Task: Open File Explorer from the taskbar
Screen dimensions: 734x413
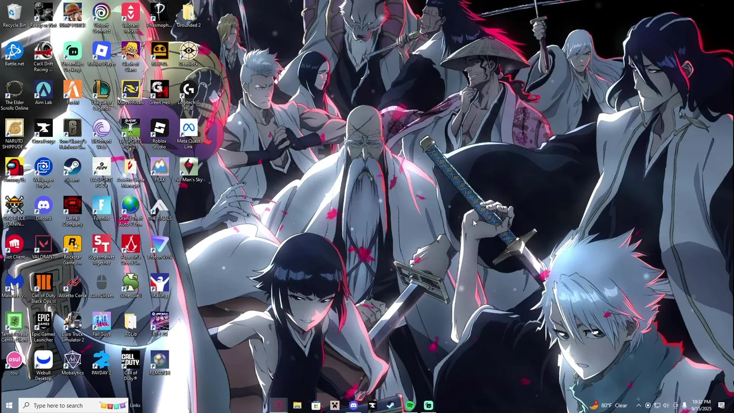Action: 297,406
